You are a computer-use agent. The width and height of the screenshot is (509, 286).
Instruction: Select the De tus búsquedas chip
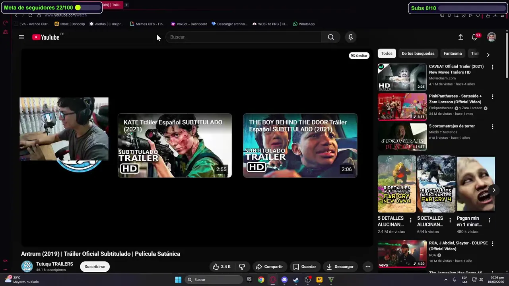point(418,54)
